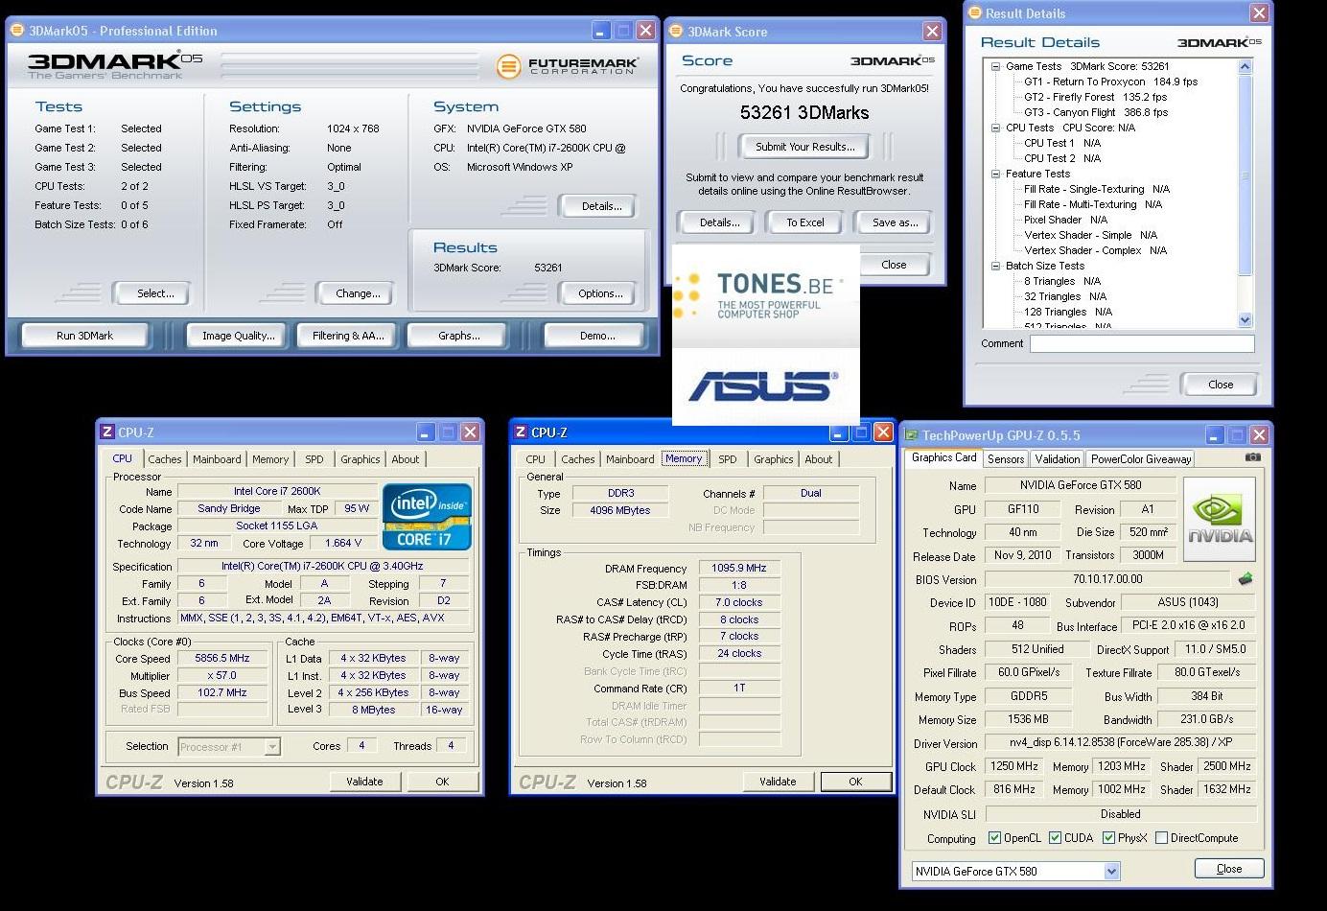Collapse the Feature Tests tree node

coord(995,175)
